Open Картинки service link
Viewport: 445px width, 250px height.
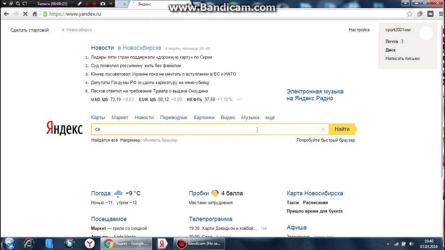(x=204, y=118)
